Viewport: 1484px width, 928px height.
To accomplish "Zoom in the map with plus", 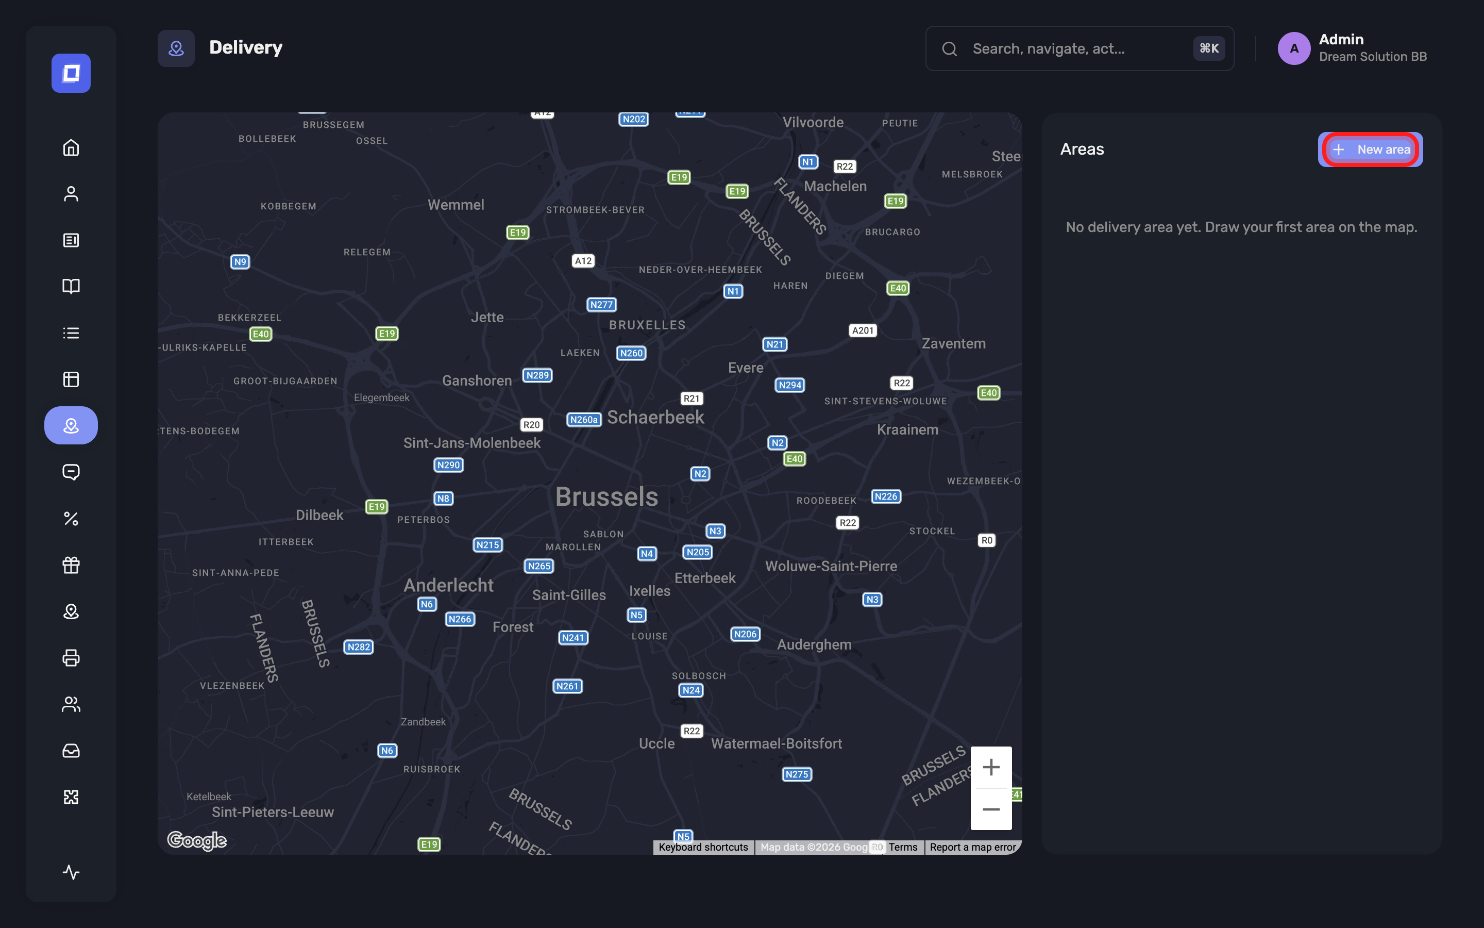I will (991, 767).
